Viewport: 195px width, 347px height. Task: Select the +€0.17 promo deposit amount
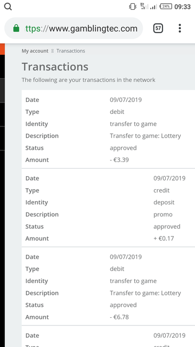pyautogui.click(x=164, y=239)
